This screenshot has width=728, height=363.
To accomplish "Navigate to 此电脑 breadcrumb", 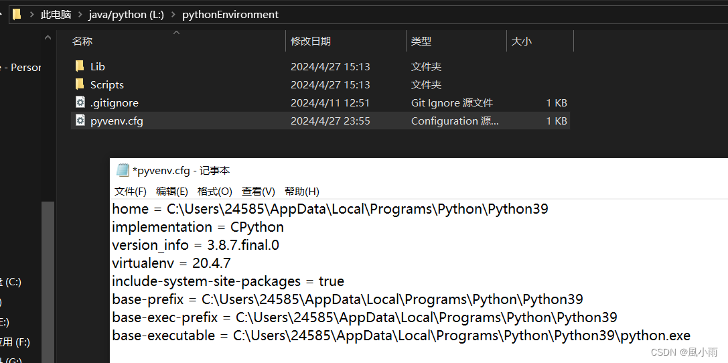I will click(56, 15).
